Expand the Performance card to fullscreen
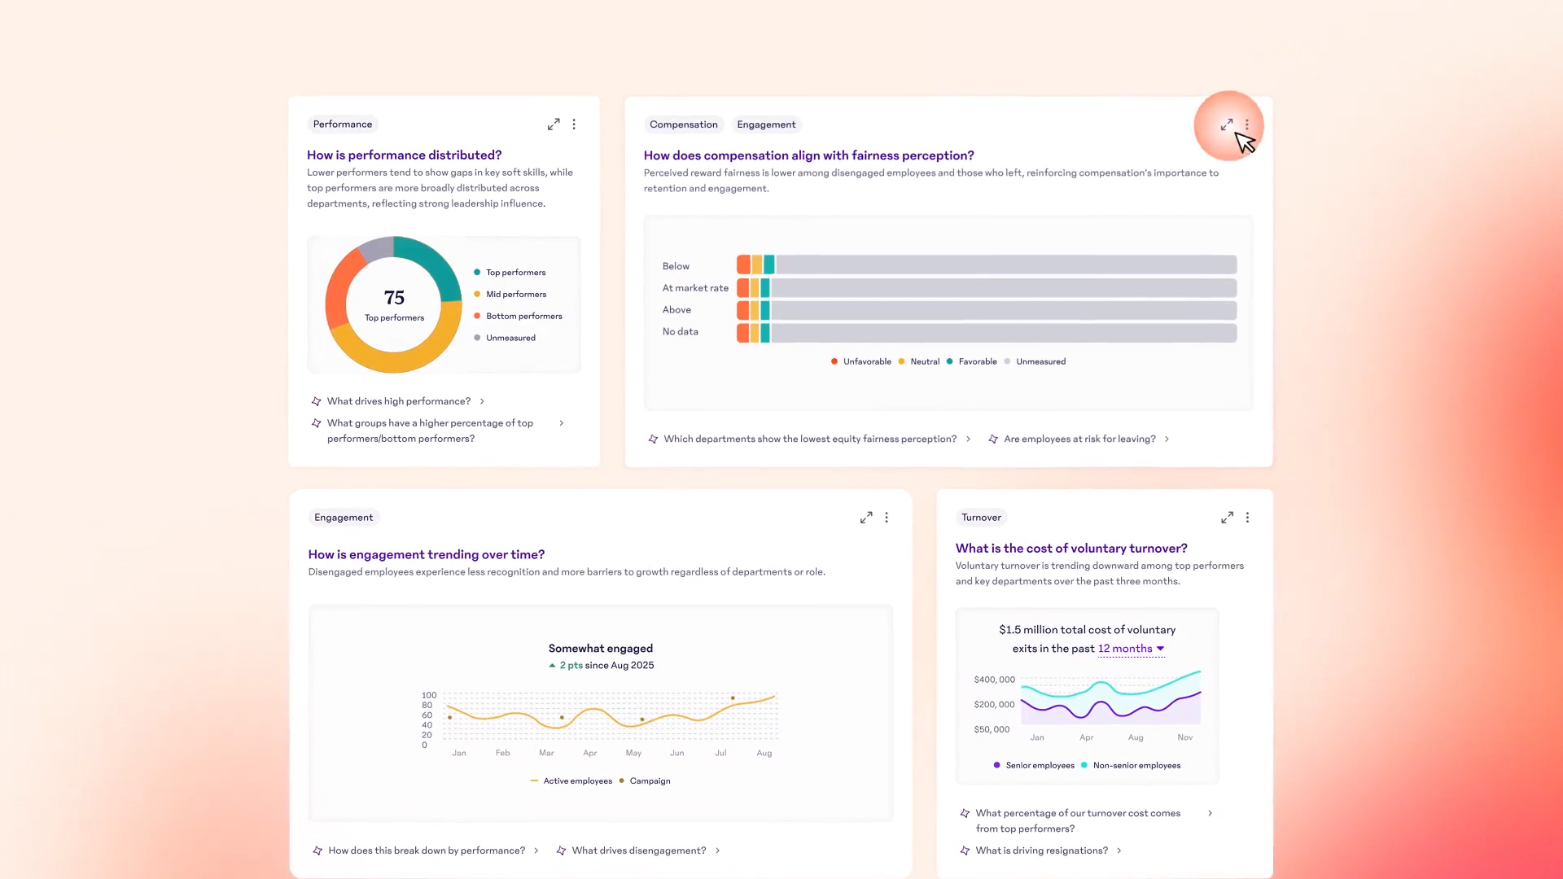1563x879 pixels. (554, 125)
